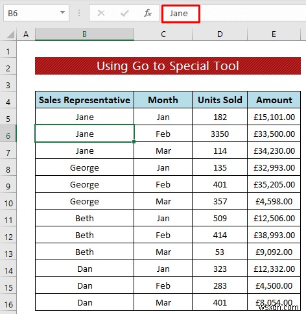
Task: Click the amount £4,500.00
Action: [x=274, y=285]
